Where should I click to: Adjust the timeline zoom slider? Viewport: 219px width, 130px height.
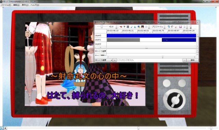coord(102,27)
